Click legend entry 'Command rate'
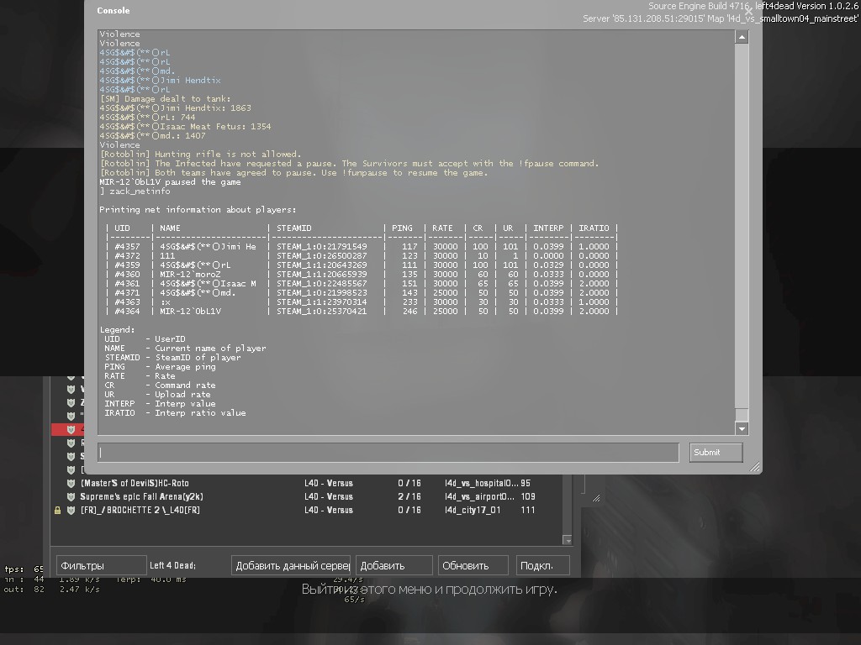 (x=185, y=385)
